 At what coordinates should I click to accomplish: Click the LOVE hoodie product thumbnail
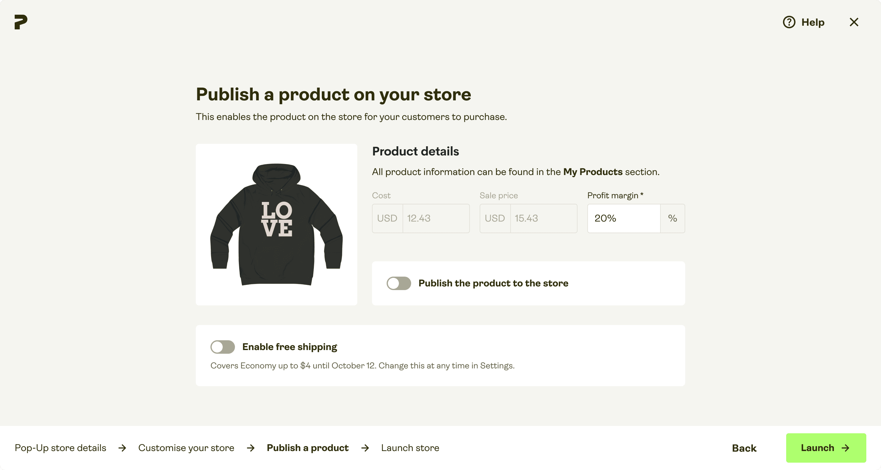tap(276, 224)
